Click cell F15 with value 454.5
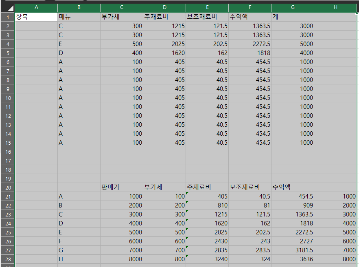Viewport: 359px width, 267px height. coord(250,143)
